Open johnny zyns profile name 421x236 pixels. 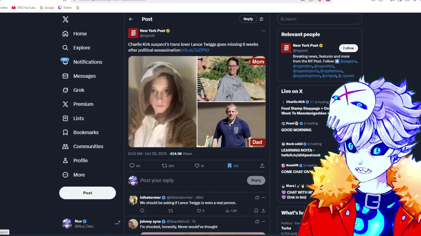(150, 222)
